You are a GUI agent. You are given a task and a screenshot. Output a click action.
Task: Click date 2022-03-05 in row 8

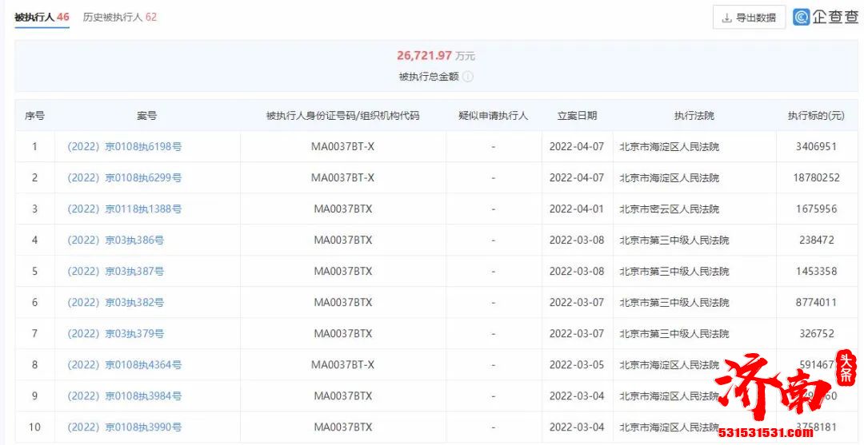[577, 364]
